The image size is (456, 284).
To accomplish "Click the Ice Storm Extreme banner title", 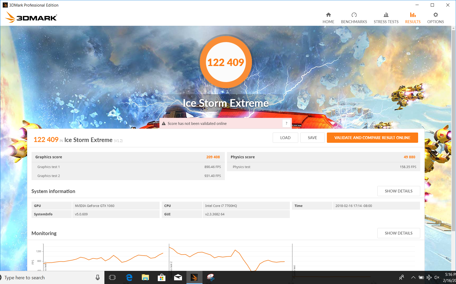I will [x=226, y=103].
